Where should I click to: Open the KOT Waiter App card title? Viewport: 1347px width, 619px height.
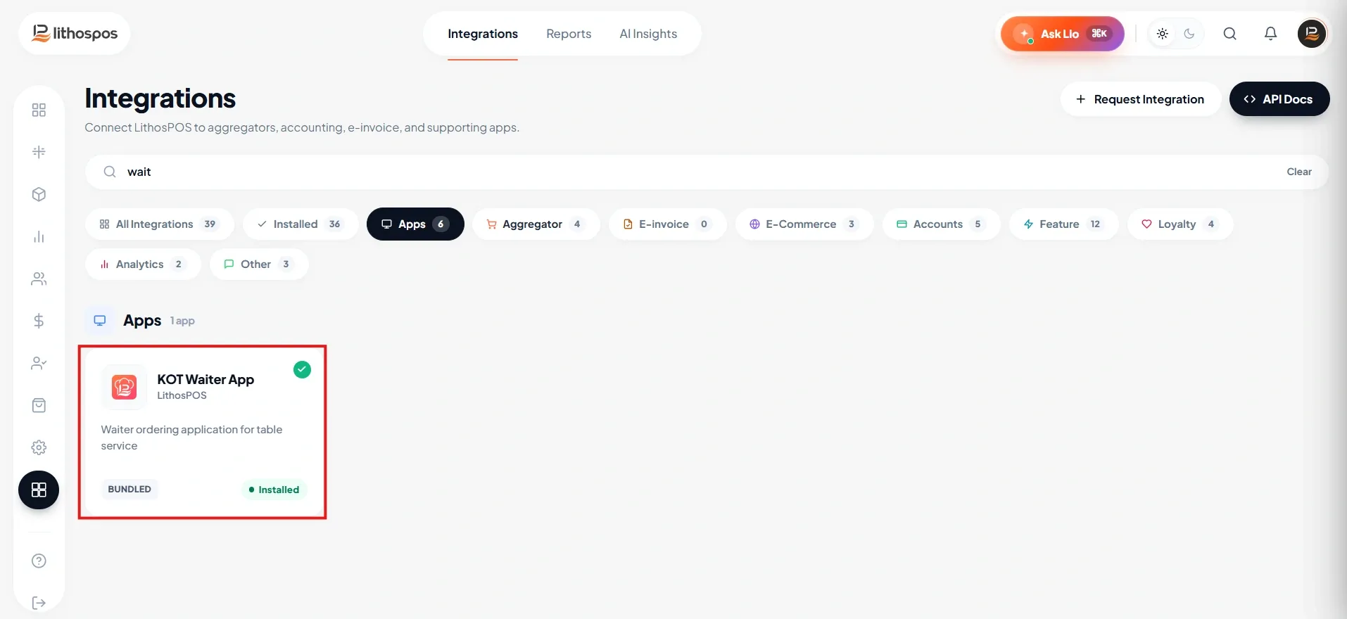click(x=205, y=379)
